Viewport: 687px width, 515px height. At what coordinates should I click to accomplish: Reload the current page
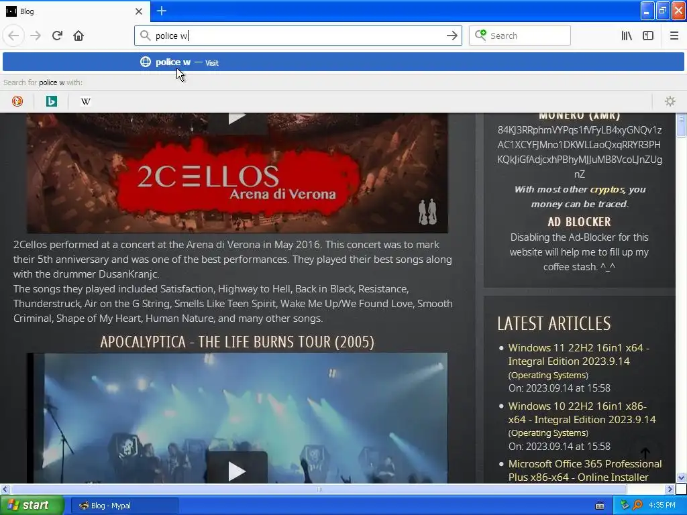coord(58,36)
